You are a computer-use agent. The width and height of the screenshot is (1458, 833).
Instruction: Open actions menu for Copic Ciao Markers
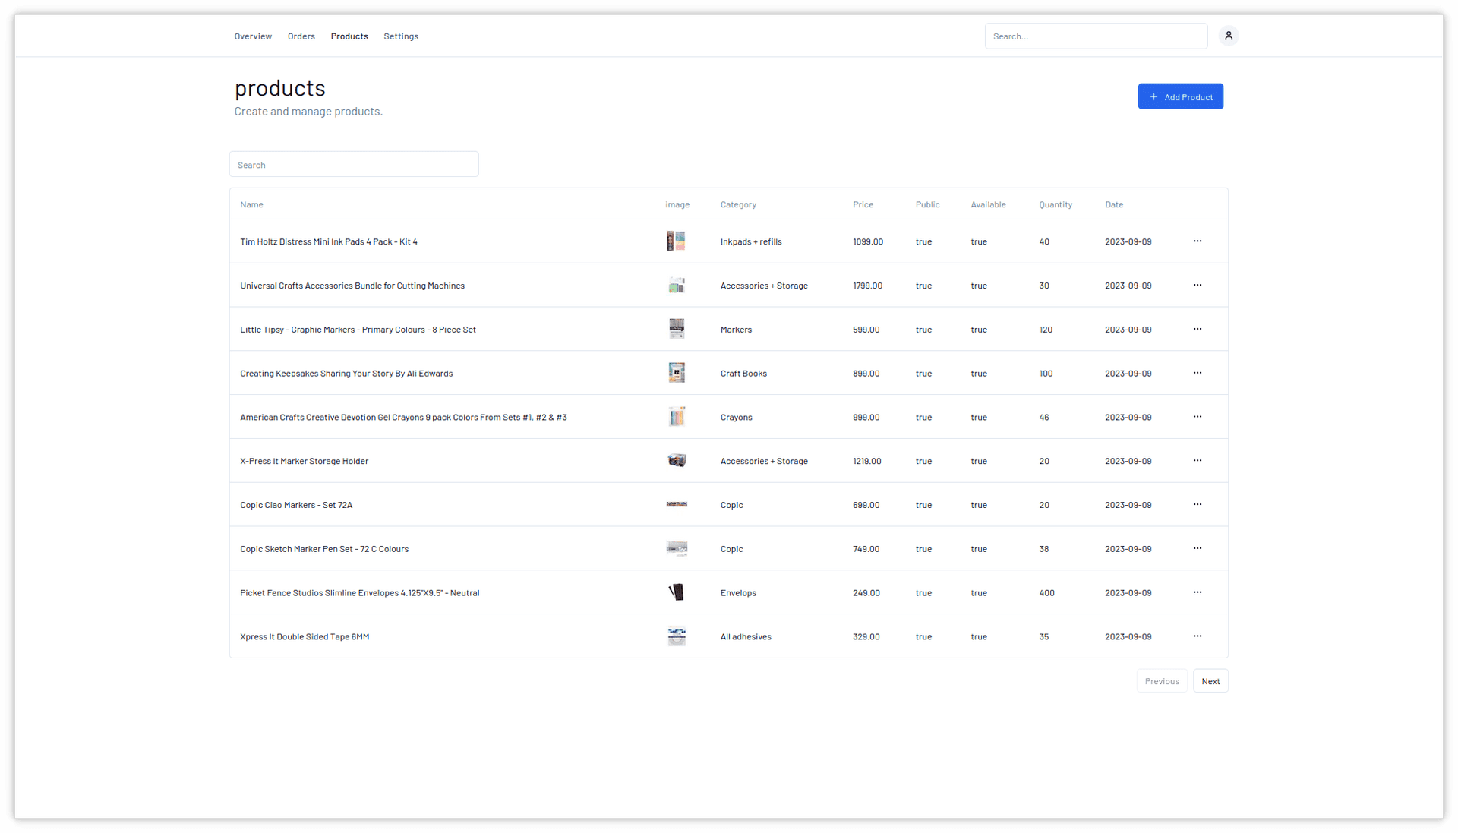tap(1198, 505)
